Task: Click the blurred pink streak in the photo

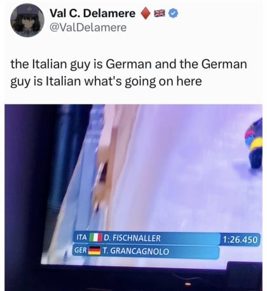Action: tap(113, 160)
